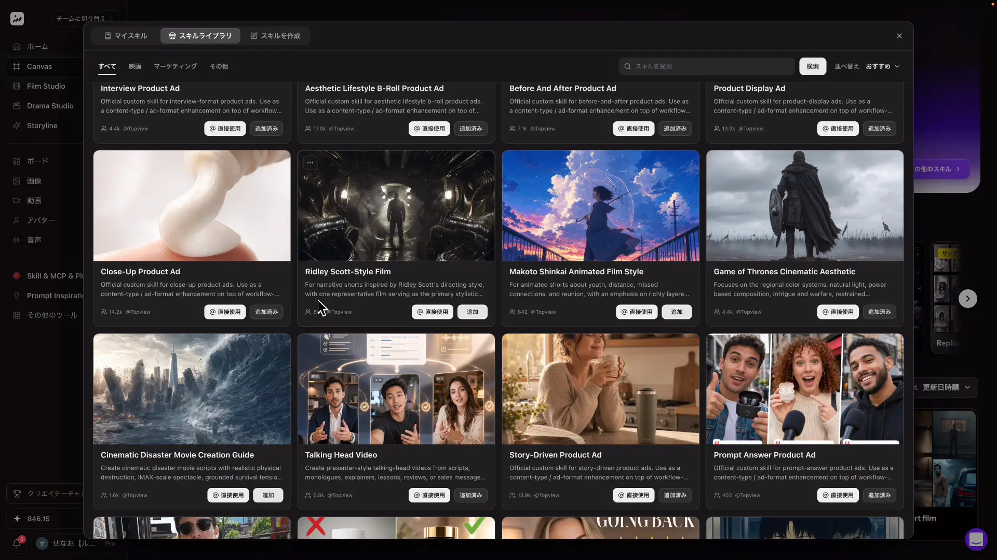Image resolution: width=997 pixels, height=560 pixels.
Task: Open 画像 in the sidebar
Action: point(44,181)
